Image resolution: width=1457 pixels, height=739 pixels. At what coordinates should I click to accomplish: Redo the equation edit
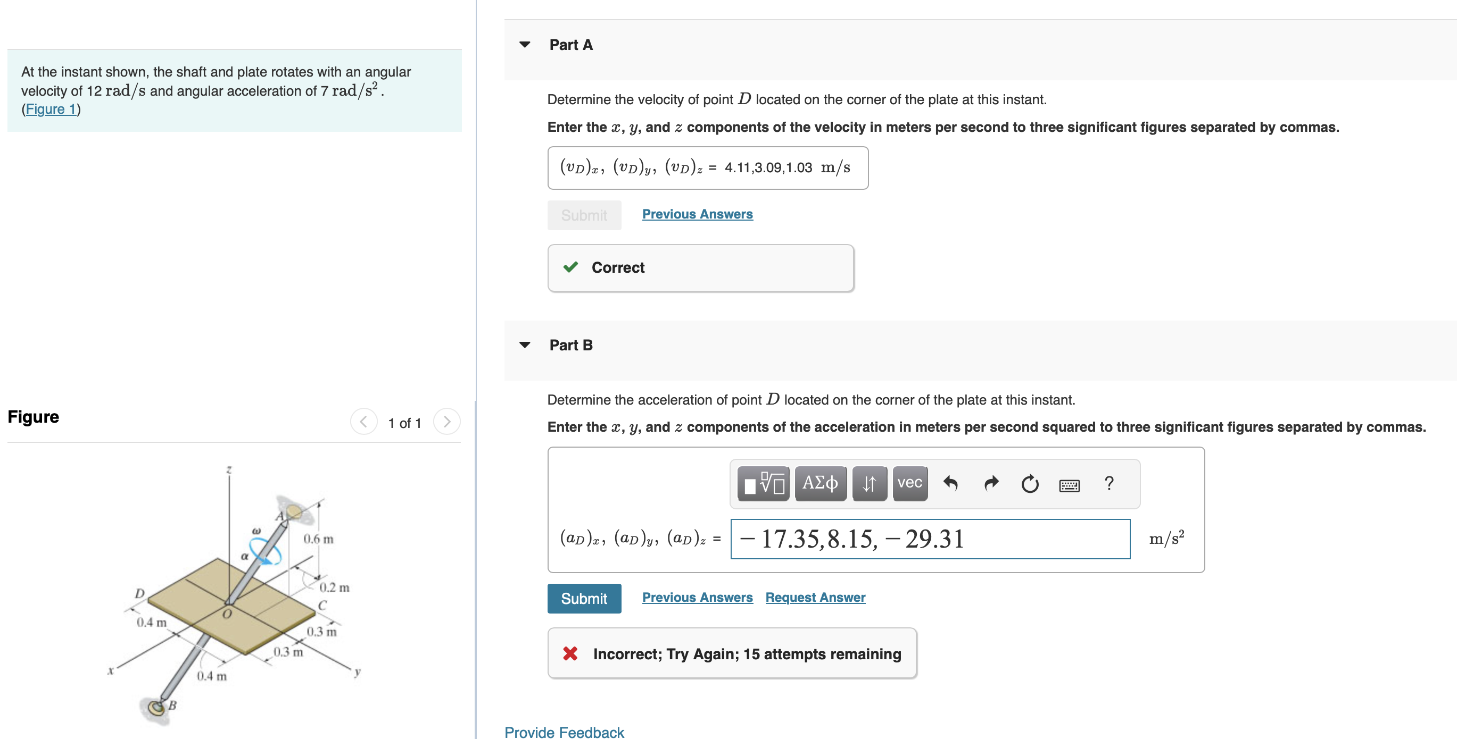pos(991,484)
